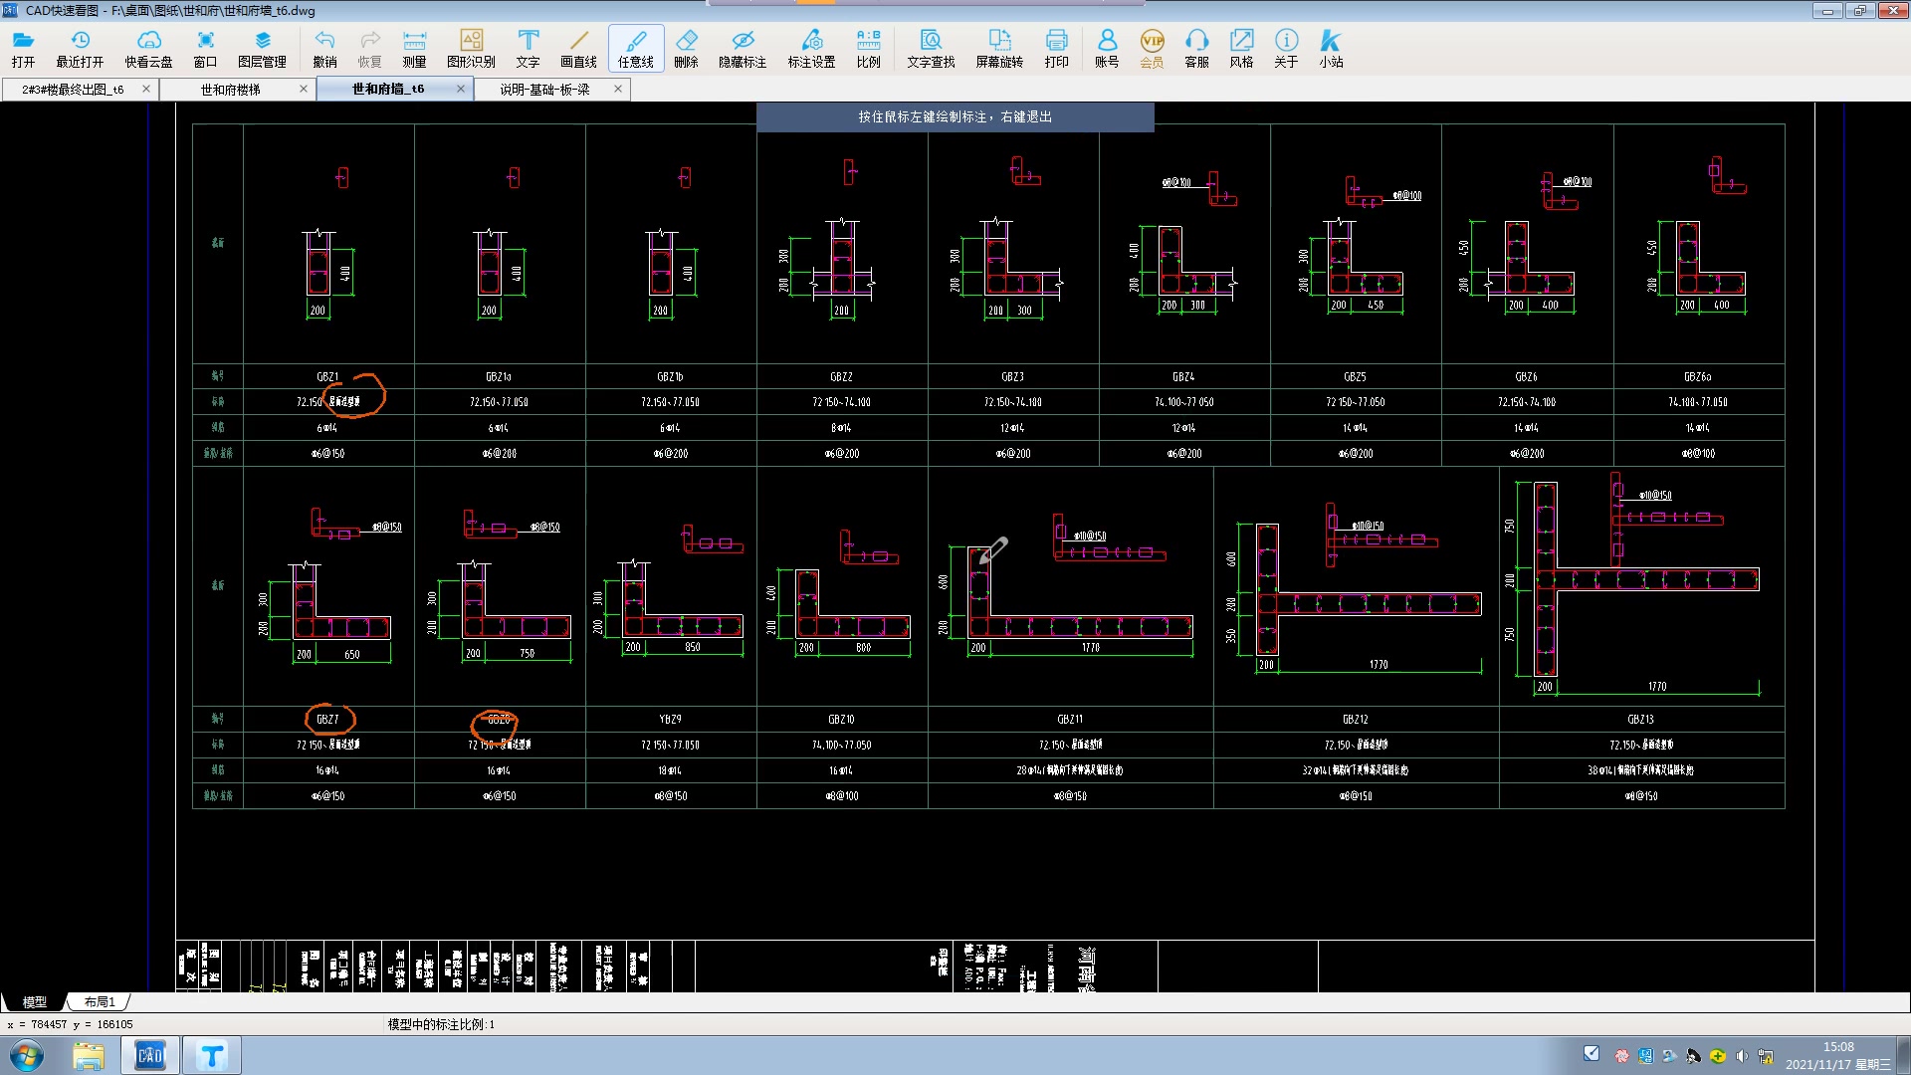Toggle the 任意线 freehand line tool

636,48
